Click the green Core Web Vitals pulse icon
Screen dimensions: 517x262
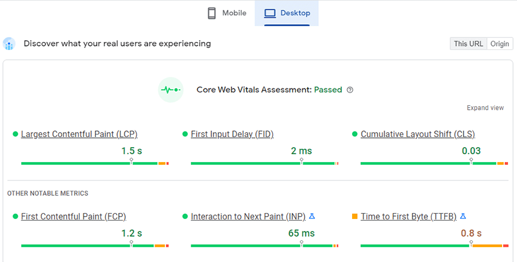tap(171, 90)
